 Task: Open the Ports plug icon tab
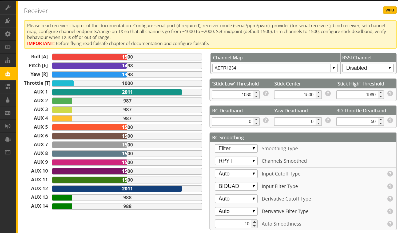point(8,21)
